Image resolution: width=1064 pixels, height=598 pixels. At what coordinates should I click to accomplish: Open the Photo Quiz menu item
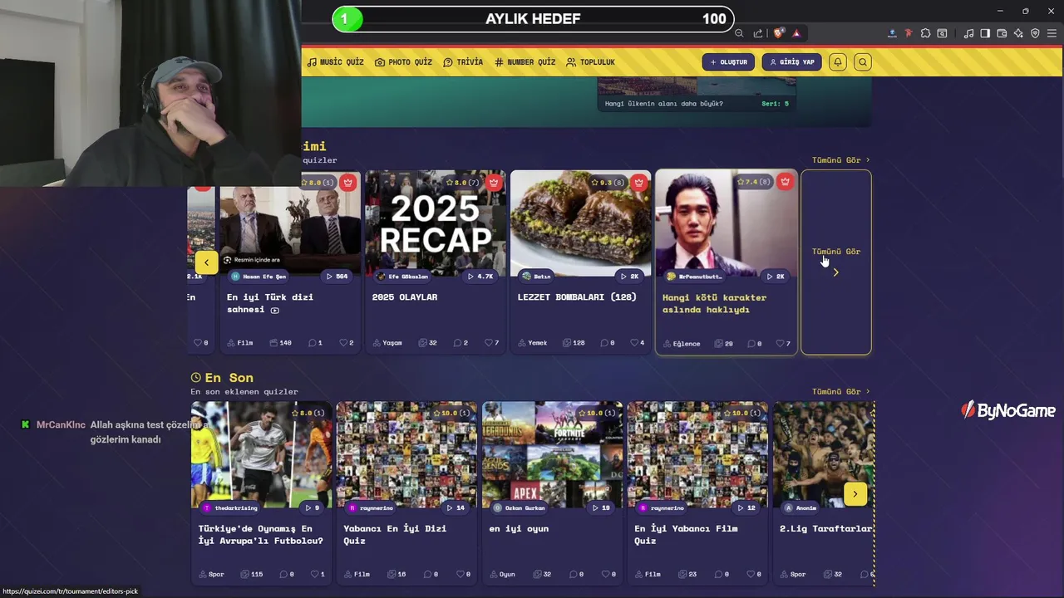[x=403, y=62]
